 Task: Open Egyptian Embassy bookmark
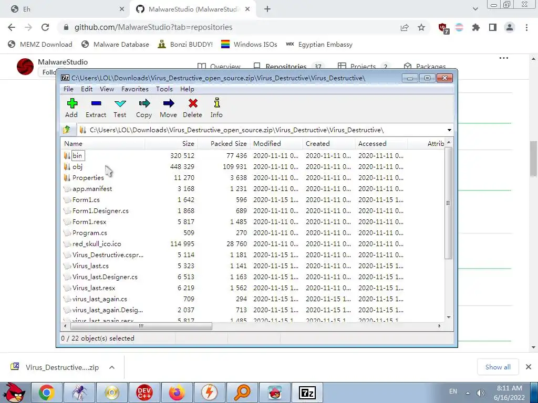(319, 45)
